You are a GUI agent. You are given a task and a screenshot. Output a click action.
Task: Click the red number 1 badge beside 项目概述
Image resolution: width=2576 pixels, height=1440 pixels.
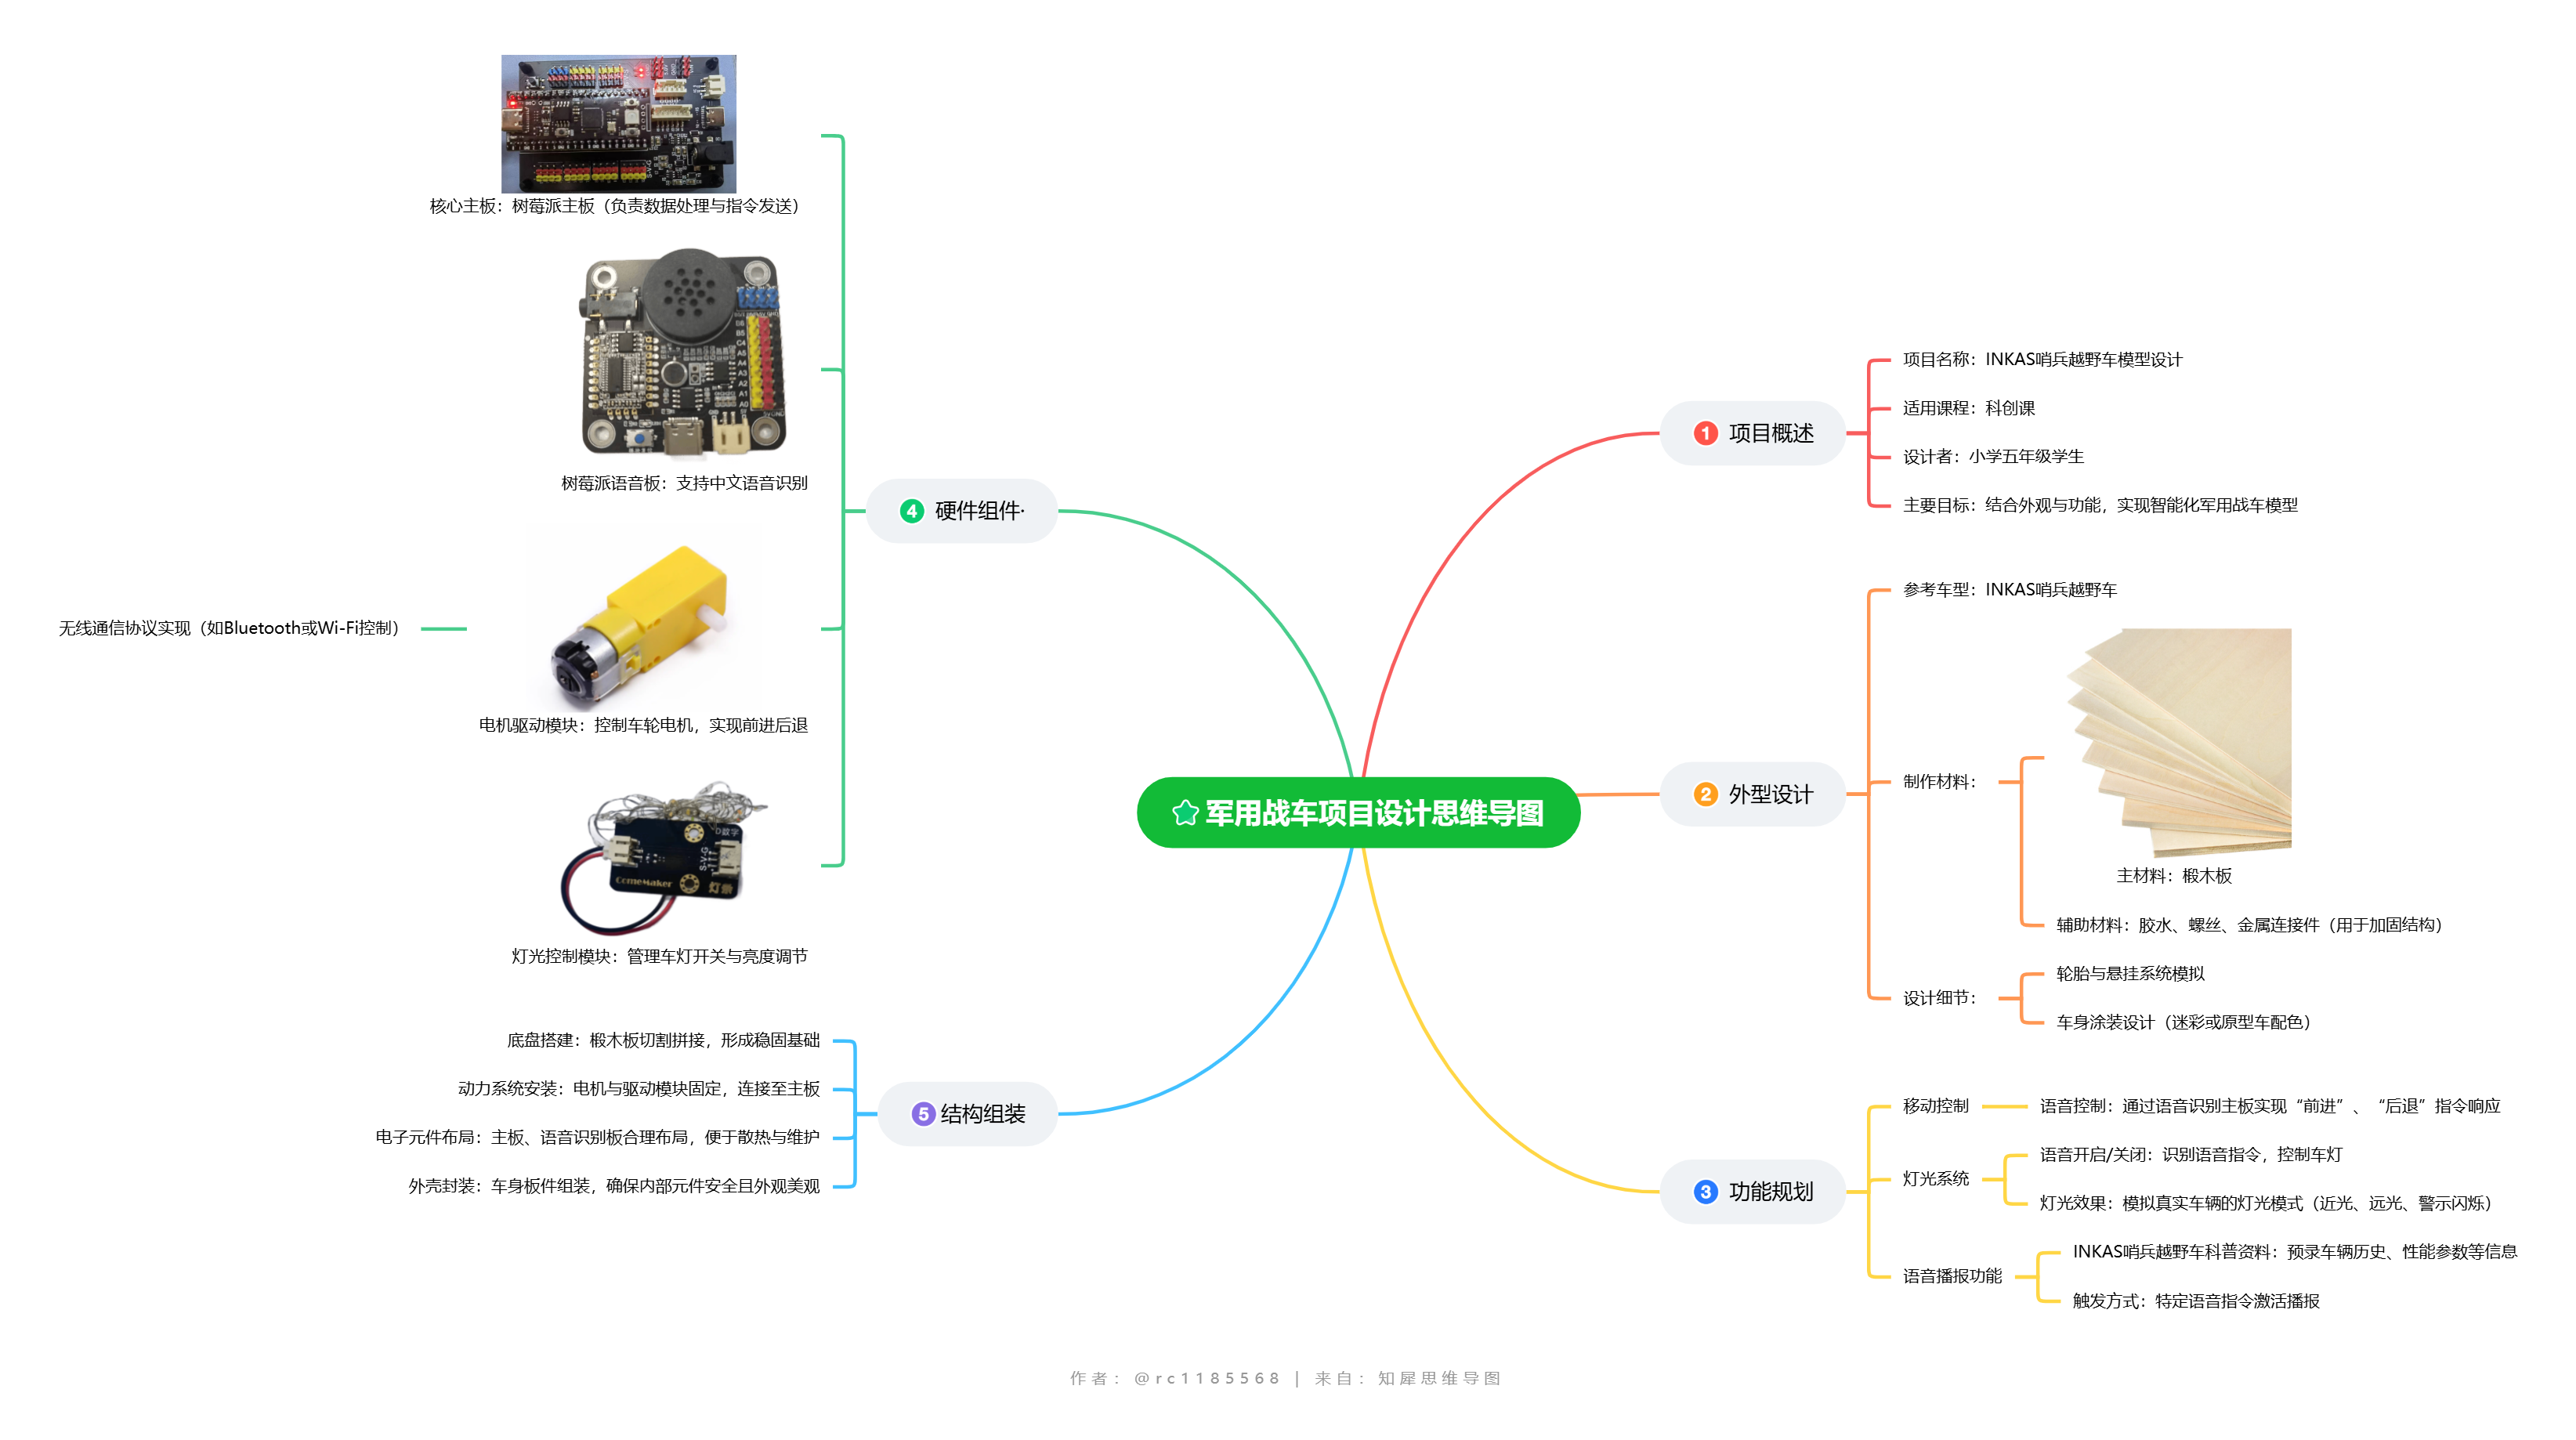[x=1705, y=433]
